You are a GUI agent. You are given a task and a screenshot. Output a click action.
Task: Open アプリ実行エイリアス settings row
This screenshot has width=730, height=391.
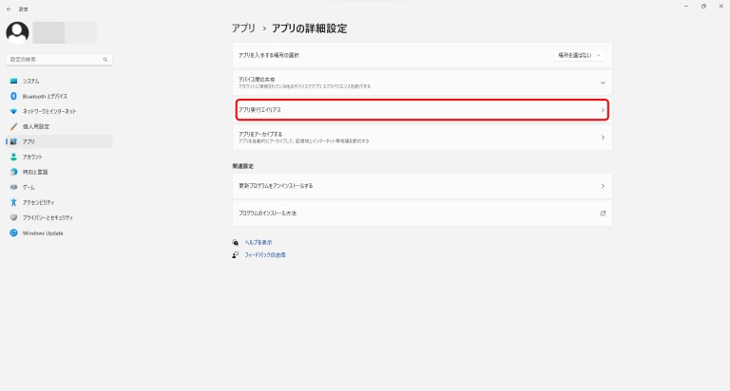point(421,110)
